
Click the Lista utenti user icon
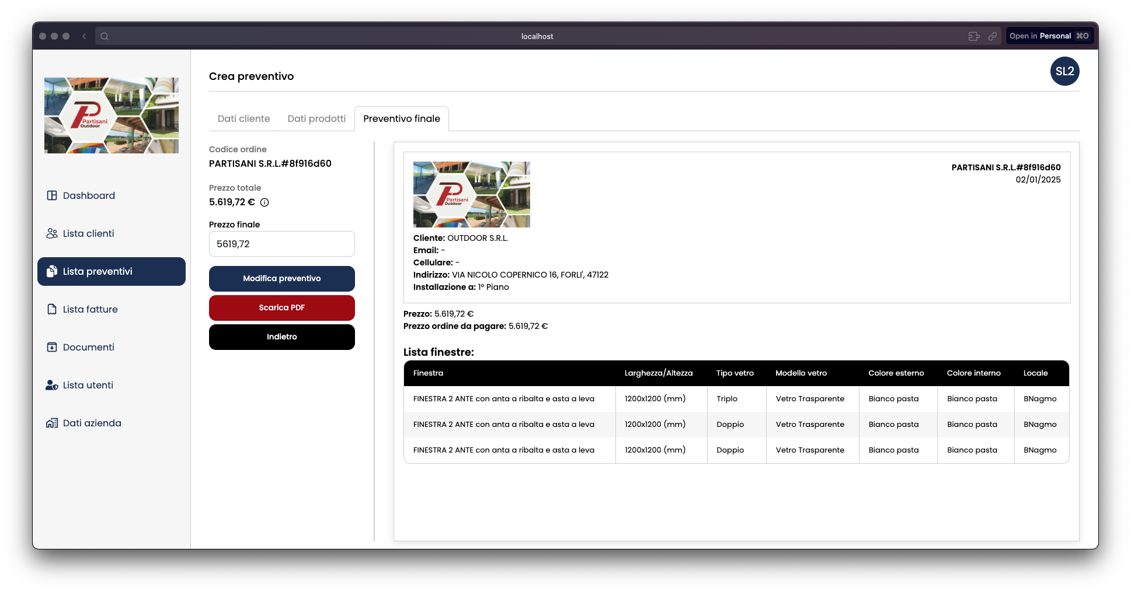tap(52, 385)
